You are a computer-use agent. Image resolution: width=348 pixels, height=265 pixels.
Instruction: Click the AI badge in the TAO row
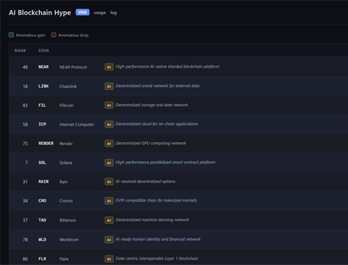(109, 220)
